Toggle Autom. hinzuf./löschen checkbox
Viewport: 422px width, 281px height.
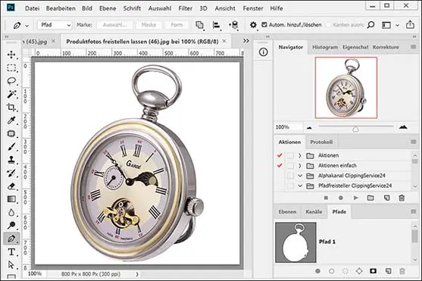coord(264,25)
